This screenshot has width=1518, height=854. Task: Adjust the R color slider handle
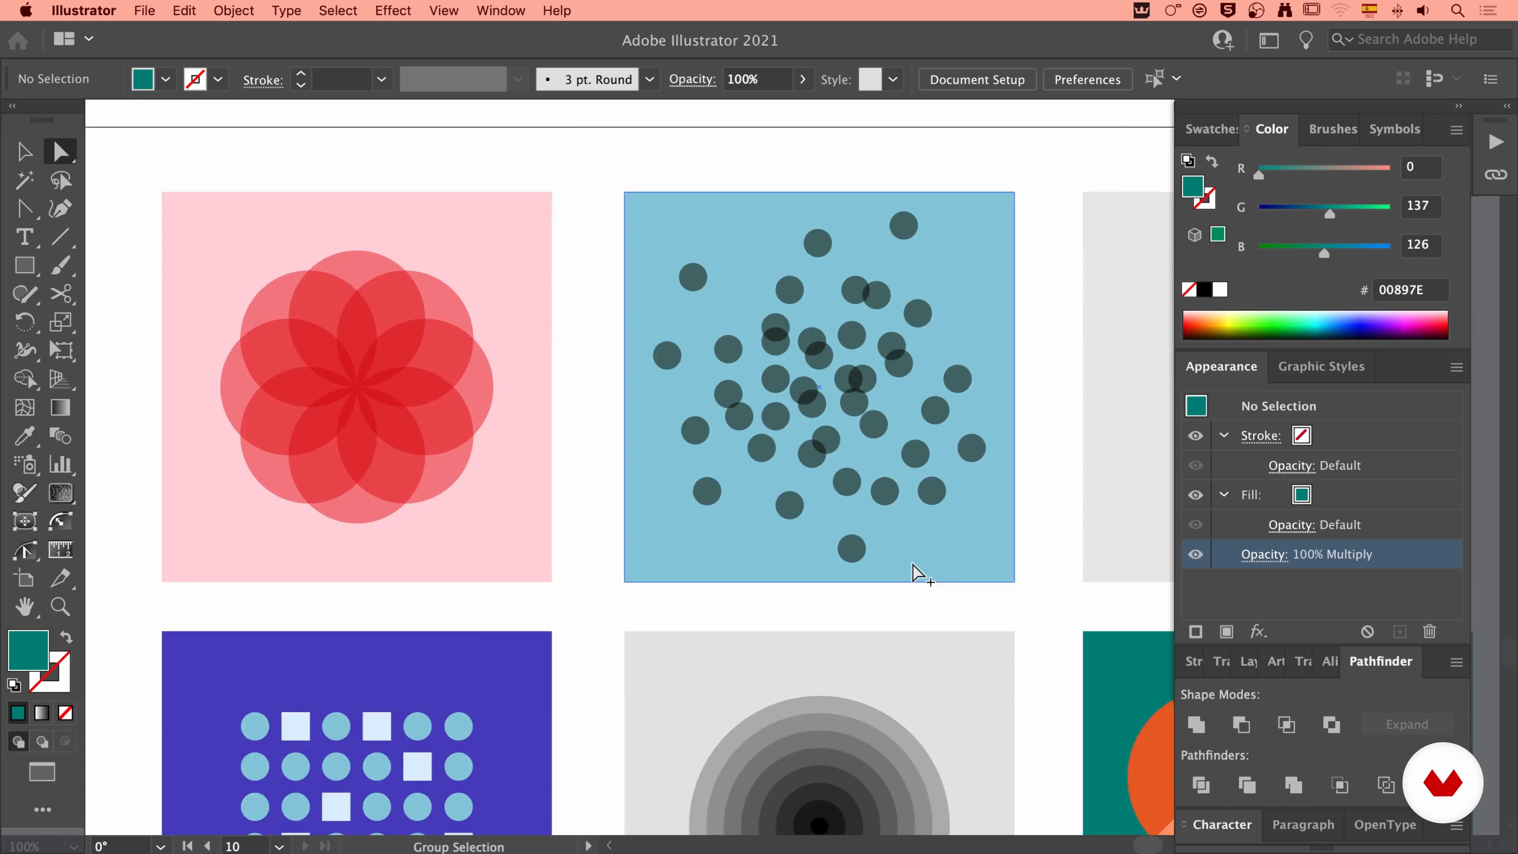1259,175
